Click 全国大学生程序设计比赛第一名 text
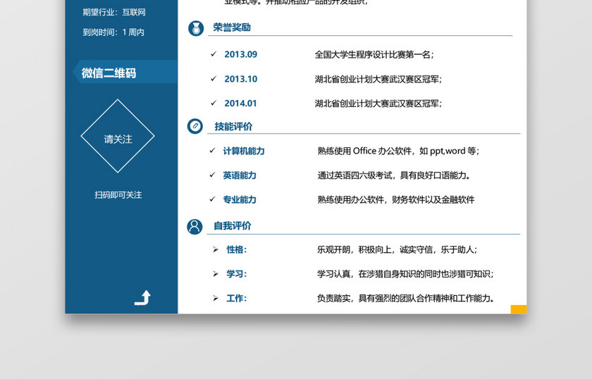The image size is (592, 379). [x=374, y=55]
